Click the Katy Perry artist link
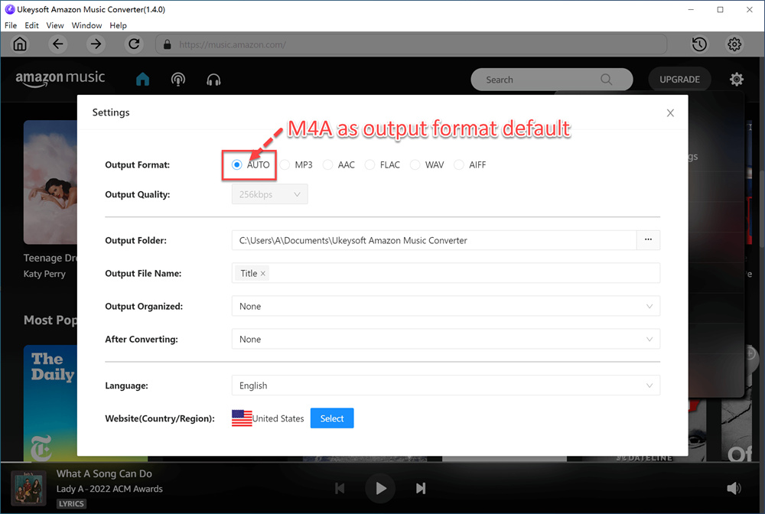The width and height of the screenshot is (765, 514). pyautogui.click(x=44, y=274)
